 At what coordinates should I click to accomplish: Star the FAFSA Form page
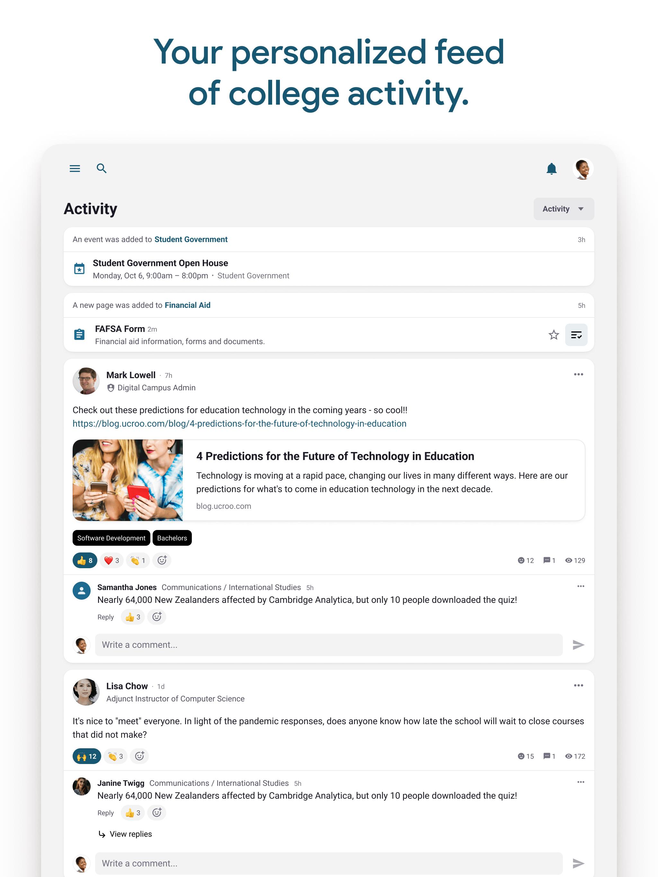[554, 335]
